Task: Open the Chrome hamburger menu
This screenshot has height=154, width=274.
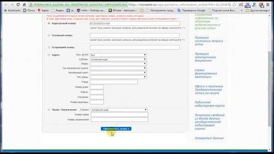Action: pyautogui.click(x=268, y=5)
